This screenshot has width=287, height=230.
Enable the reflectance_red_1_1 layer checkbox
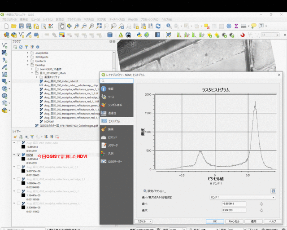(x=18, y=191)
